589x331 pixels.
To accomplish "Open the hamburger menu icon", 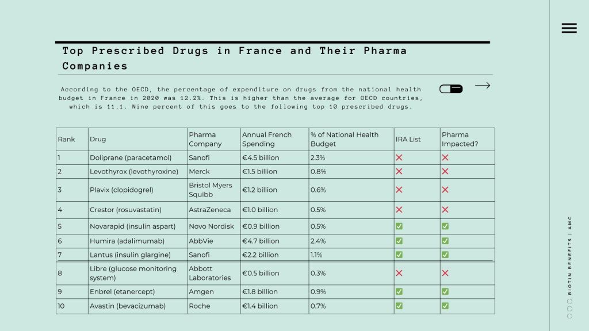I will (569, 28).
